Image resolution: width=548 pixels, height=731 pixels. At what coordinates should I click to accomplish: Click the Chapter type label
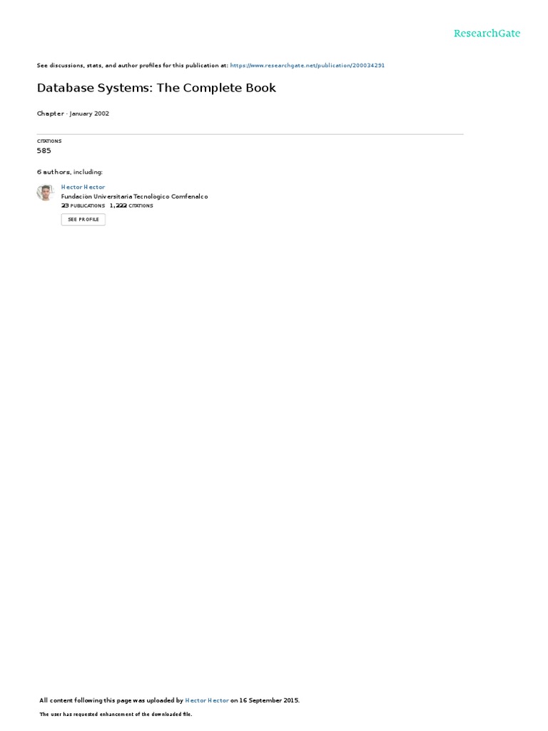(x=51, y=114)
